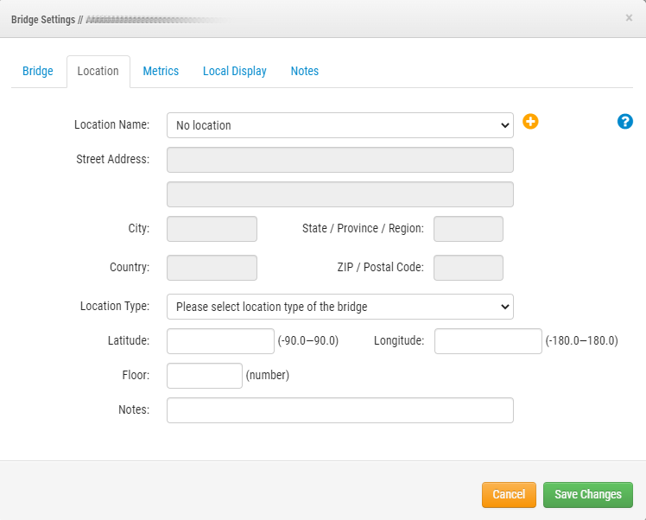Screen dimensions: 646x520
Task: Go to the Local Display tab
Action: (234, 71)
